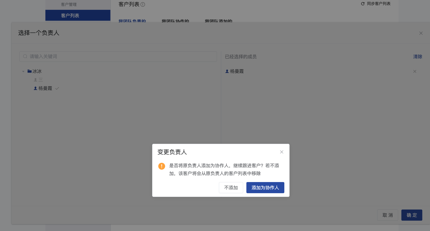Click the refresh icon next to 同步客户列表
430x231 pixels.
363,4
